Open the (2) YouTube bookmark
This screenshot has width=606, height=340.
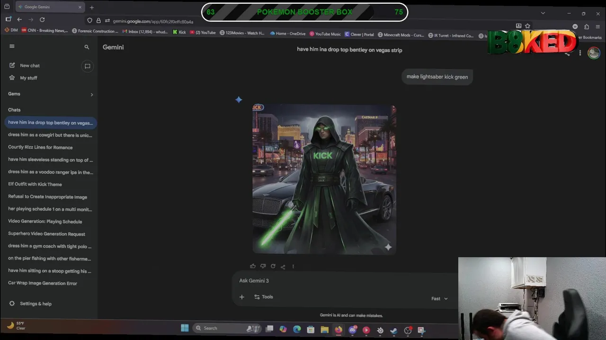(x=203, y=33)
